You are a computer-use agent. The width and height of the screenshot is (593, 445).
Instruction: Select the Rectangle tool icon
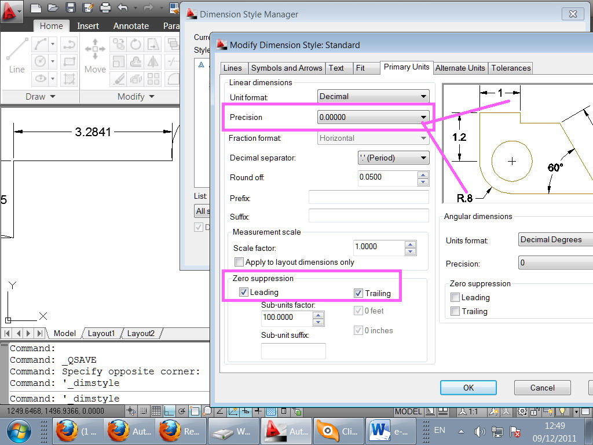(x=69, y=61)
